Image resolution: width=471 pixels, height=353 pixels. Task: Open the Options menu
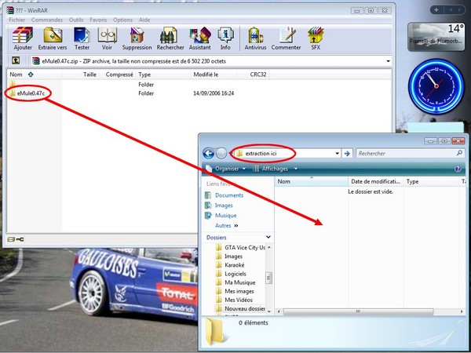122,20
